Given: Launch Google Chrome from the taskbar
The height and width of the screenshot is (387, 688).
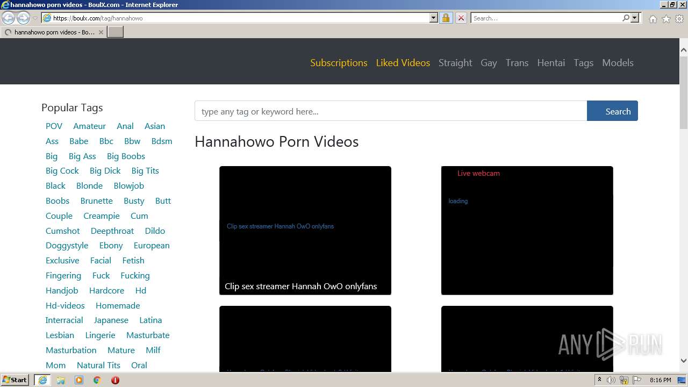Looking at the screenshot, I should 97,380.
